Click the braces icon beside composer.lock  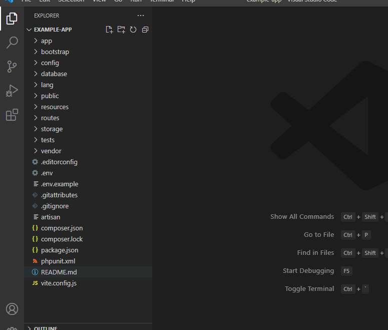(x=35, y=239)
